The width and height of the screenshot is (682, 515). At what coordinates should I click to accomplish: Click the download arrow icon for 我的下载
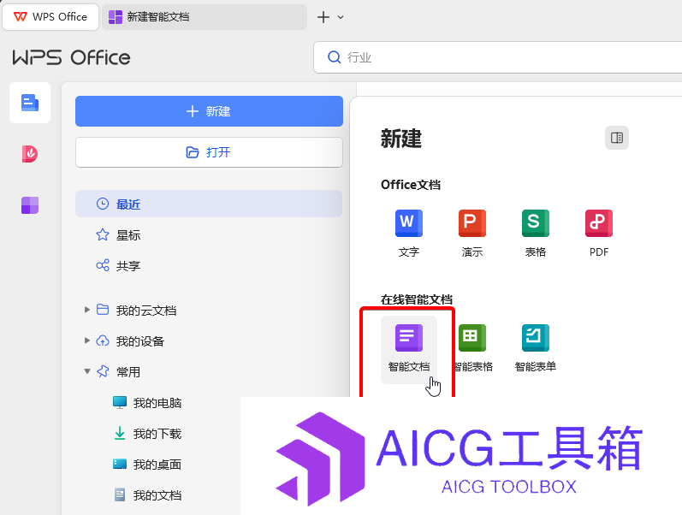pos(120,433)
